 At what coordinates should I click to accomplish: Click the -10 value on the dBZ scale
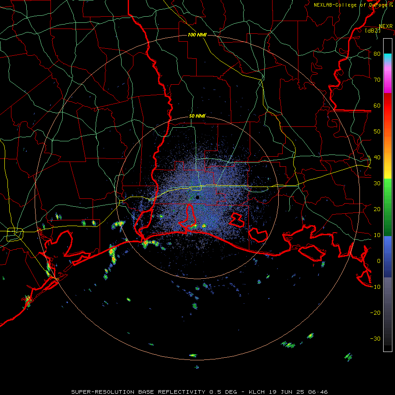click(x=375, y=287)
